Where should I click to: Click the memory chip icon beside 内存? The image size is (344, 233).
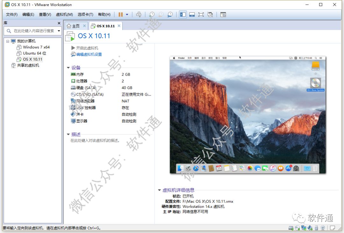(x=73, y=75)
